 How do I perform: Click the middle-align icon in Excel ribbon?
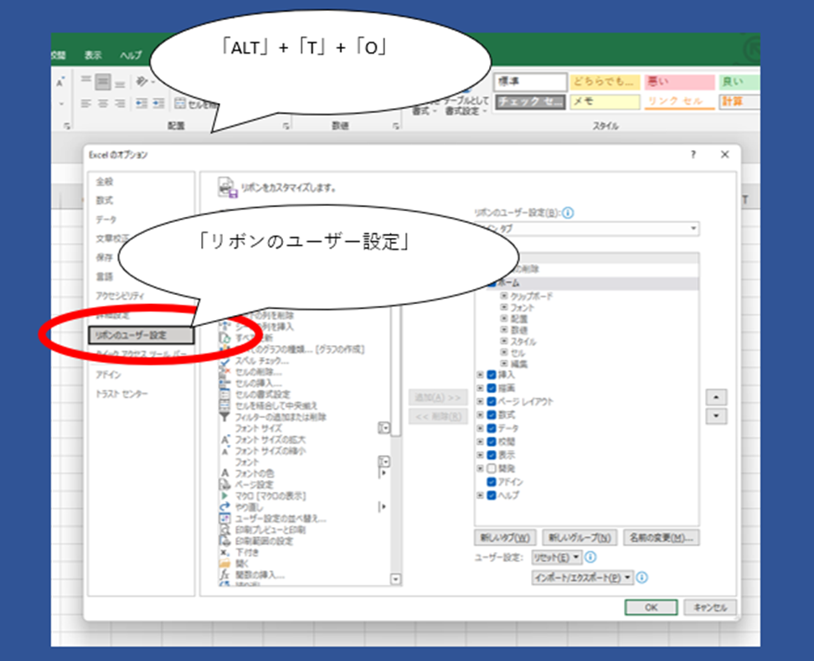(103, 82)
